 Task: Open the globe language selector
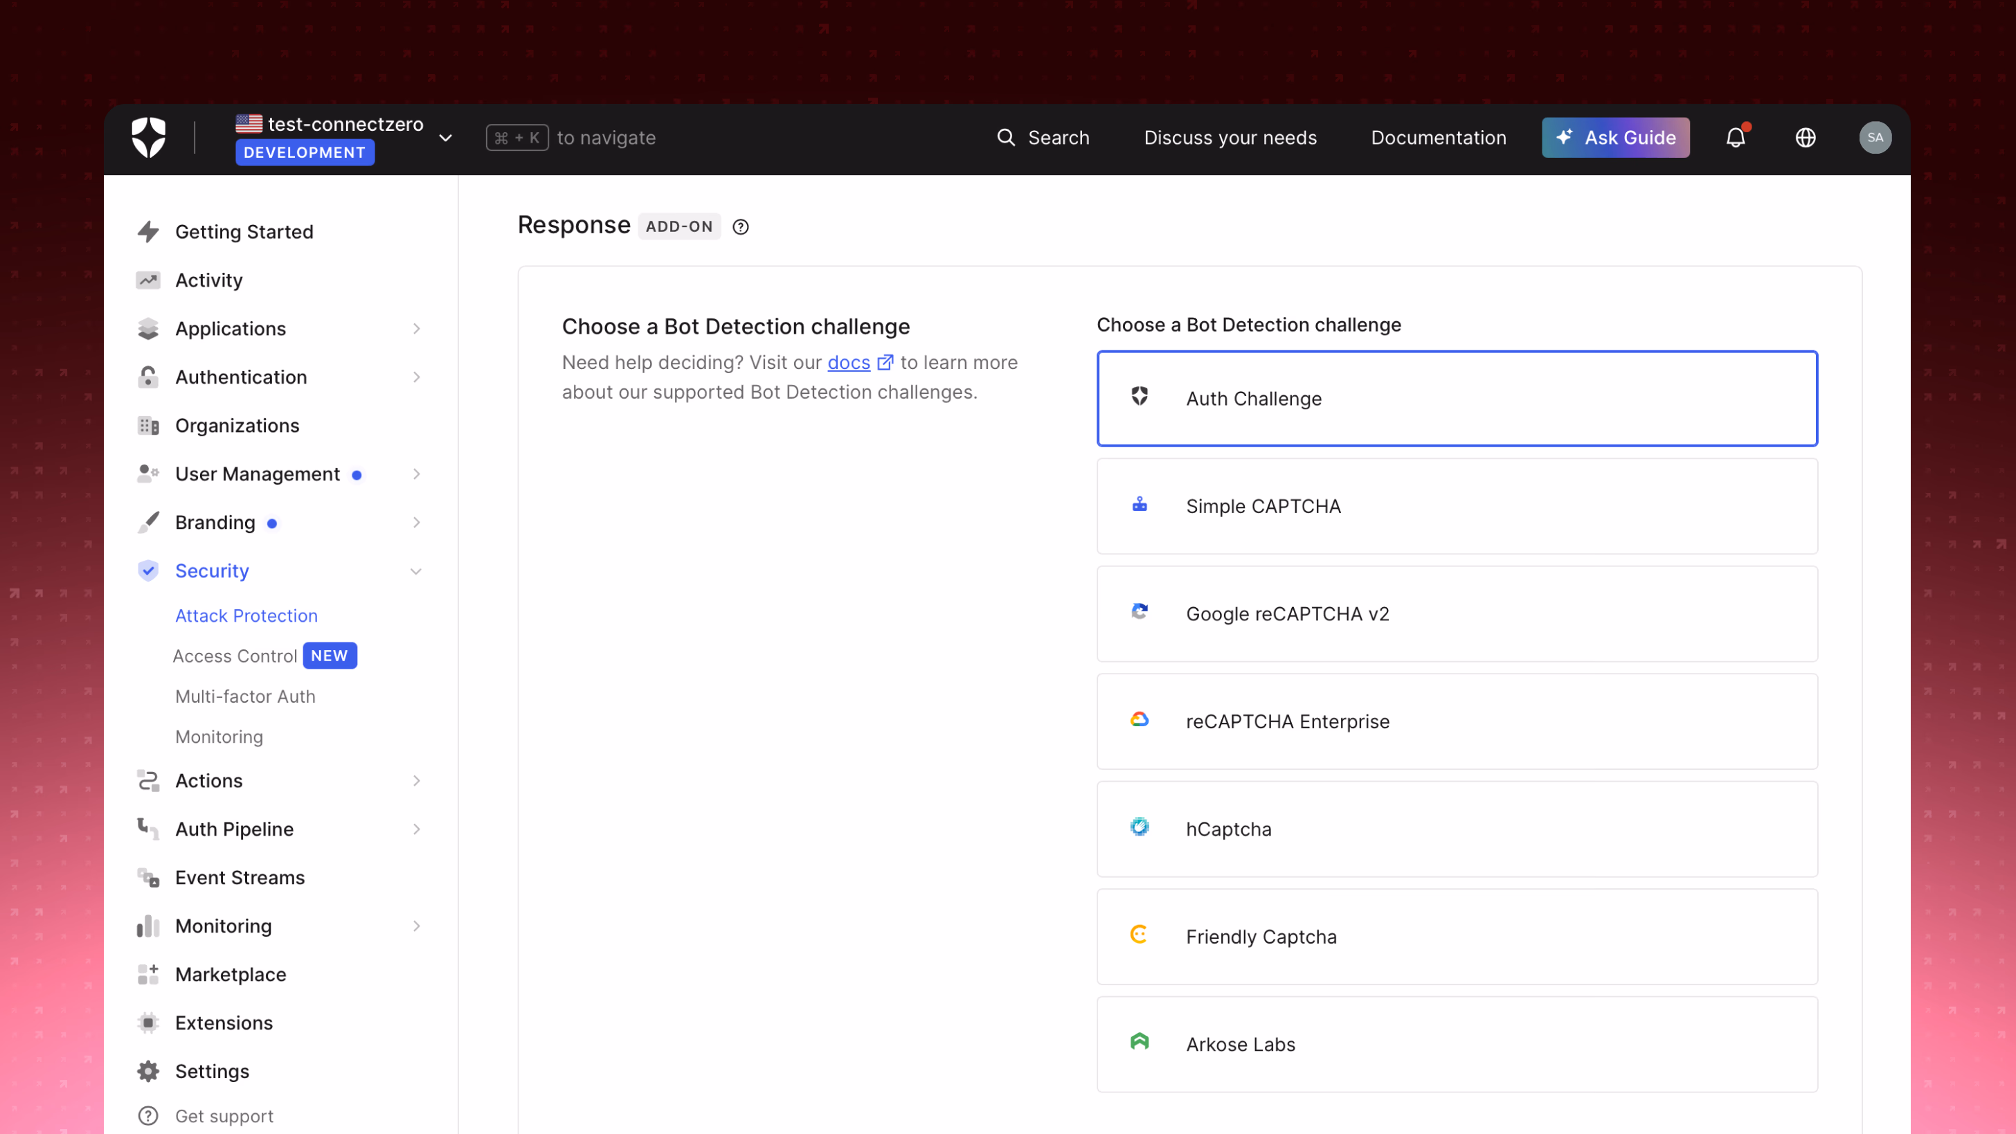point(1806,138)
